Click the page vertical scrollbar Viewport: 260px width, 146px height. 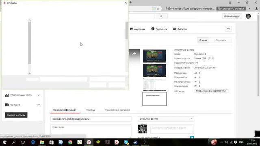coord(258,56)
